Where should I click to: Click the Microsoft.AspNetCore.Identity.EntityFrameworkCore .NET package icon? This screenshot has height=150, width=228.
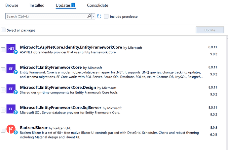[x=11, y=49]
